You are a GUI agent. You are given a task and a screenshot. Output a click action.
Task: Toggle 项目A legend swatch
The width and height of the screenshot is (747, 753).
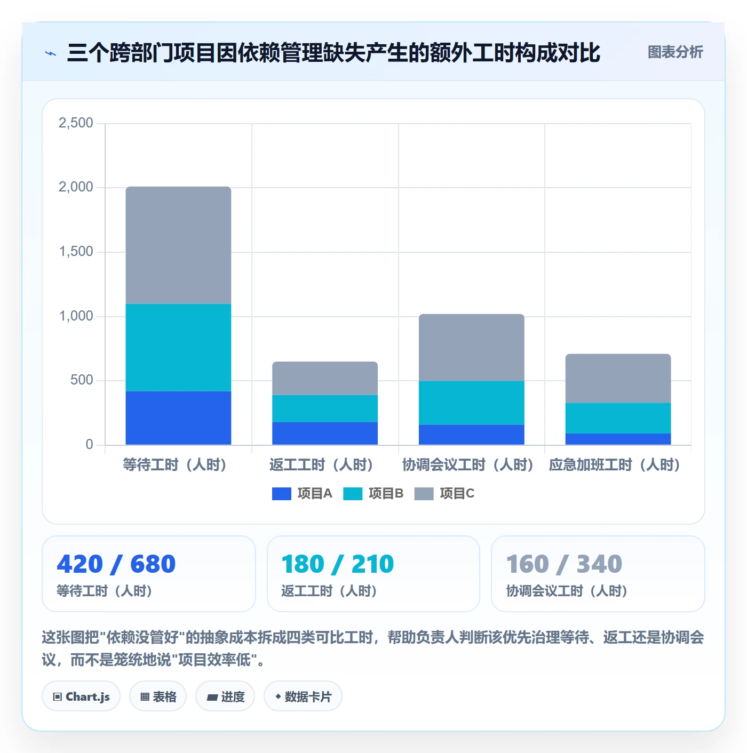pos(281,494)
